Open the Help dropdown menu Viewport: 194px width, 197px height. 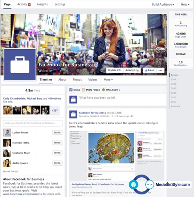tap(185, 4)
